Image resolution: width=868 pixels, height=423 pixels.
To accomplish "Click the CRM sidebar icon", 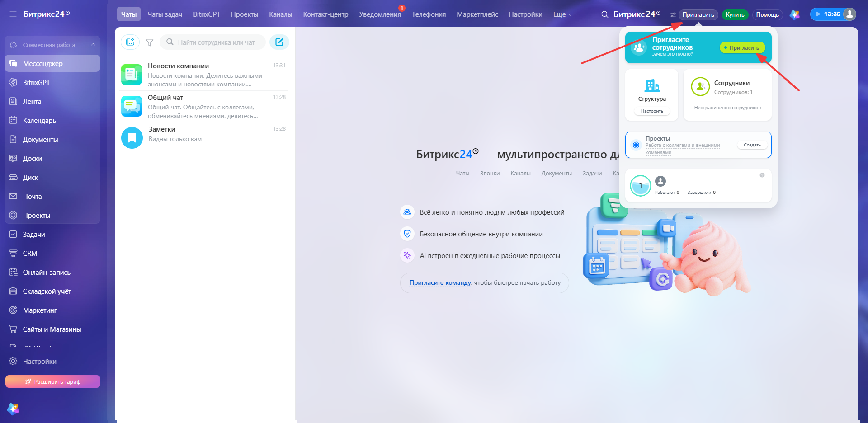I will (13, 253).
